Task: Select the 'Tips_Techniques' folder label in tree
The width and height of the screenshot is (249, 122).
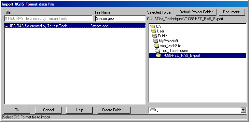Action: coord(174,51)
